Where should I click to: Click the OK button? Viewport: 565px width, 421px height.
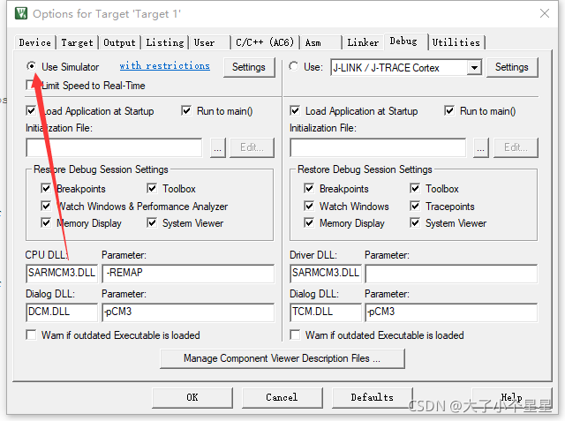192,397
